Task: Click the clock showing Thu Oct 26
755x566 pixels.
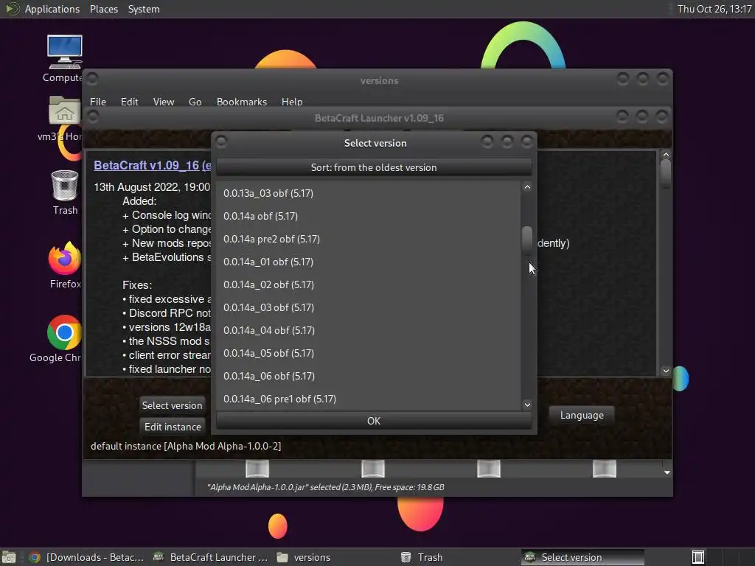Action: (714, 9)
